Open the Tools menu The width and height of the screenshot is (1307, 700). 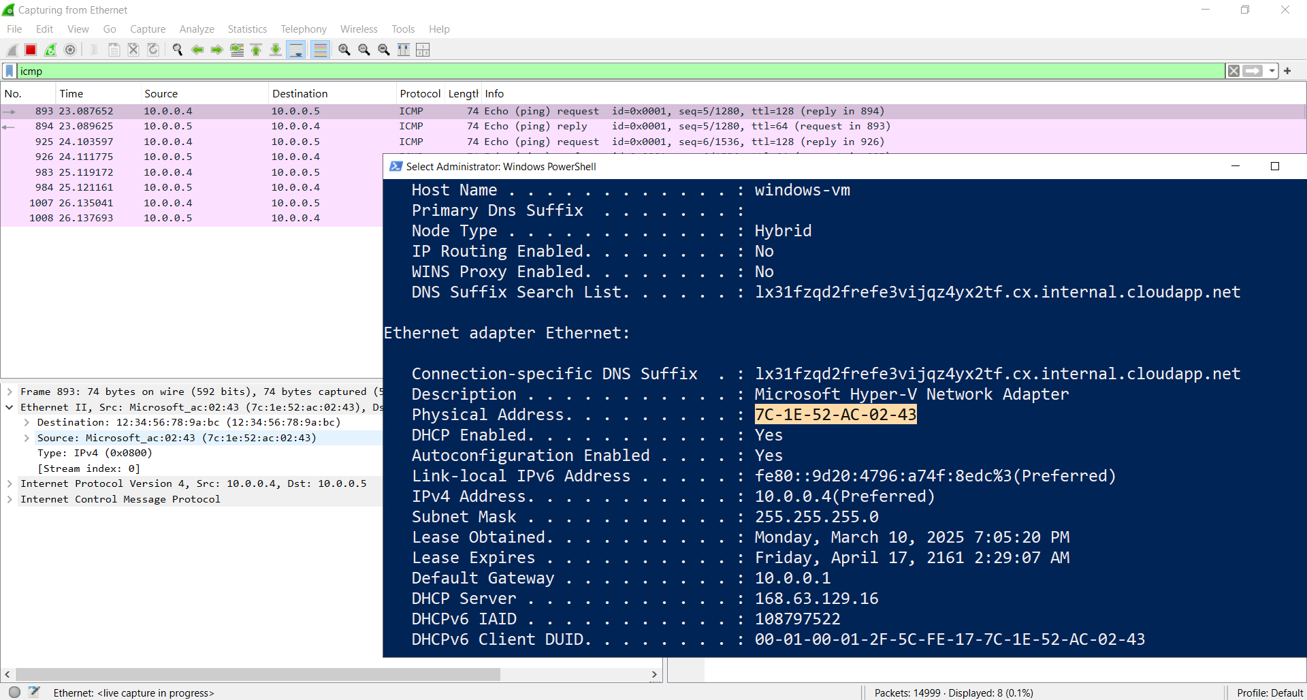pyautogui.click(x=403, y=29)
